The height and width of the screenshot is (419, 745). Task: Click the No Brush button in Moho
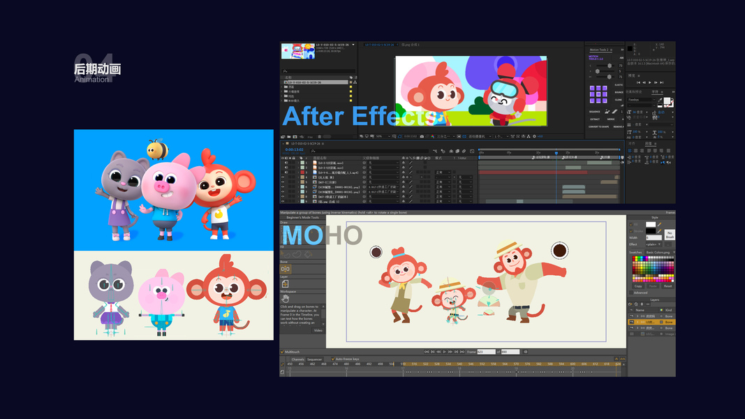[670, 235]
